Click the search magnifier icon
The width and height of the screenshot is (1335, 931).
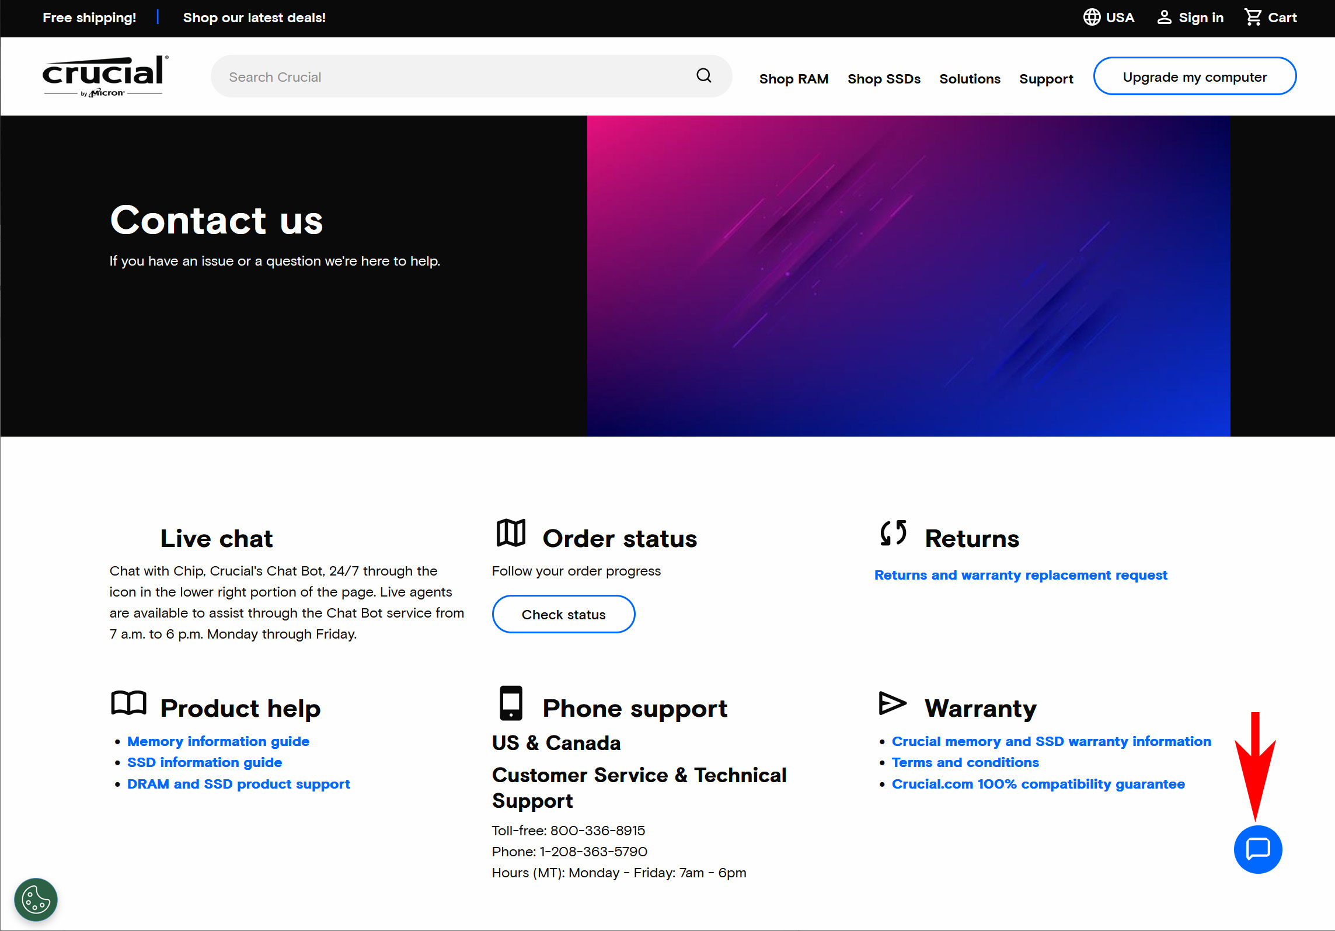pyautogui.click(x=703, y=76)
